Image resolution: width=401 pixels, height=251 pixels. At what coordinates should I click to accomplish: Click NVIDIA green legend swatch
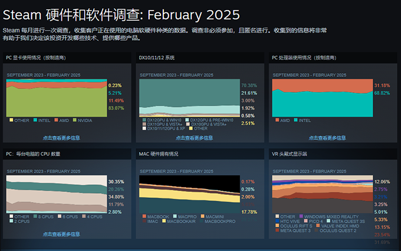pos(75,120)
